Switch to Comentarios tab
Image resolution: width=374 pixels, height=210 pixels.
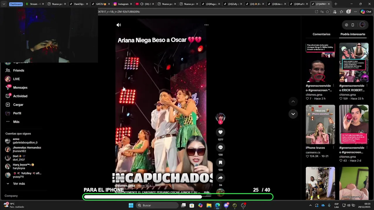321,34
